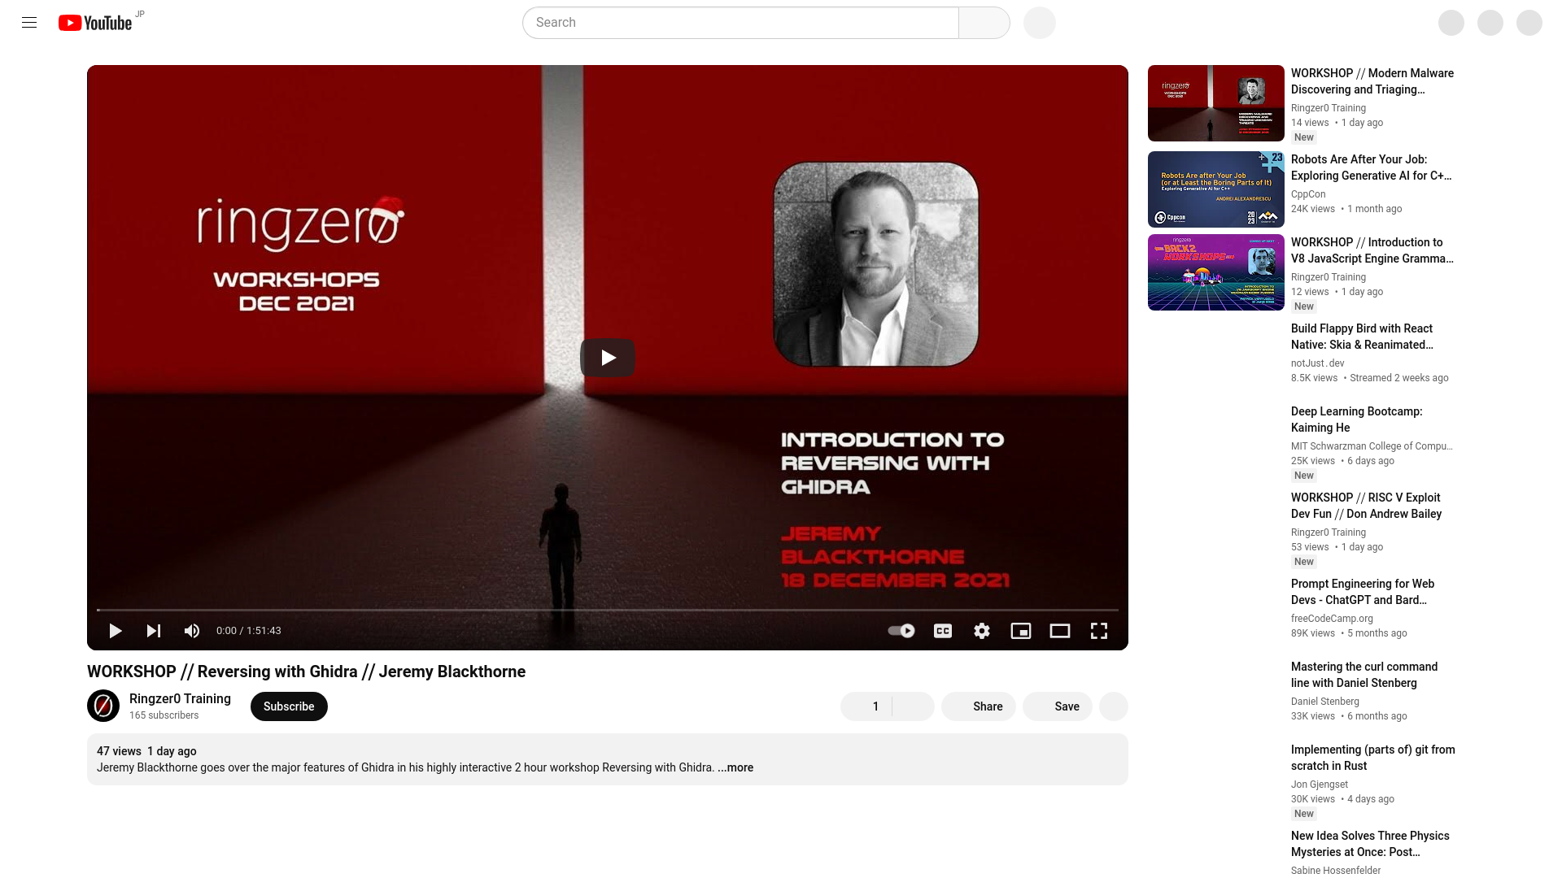The height and width of the screenshot is (878, 1562).
Task: Open 'Robots Are After Your Job' title
Action: coord(1372,167)
